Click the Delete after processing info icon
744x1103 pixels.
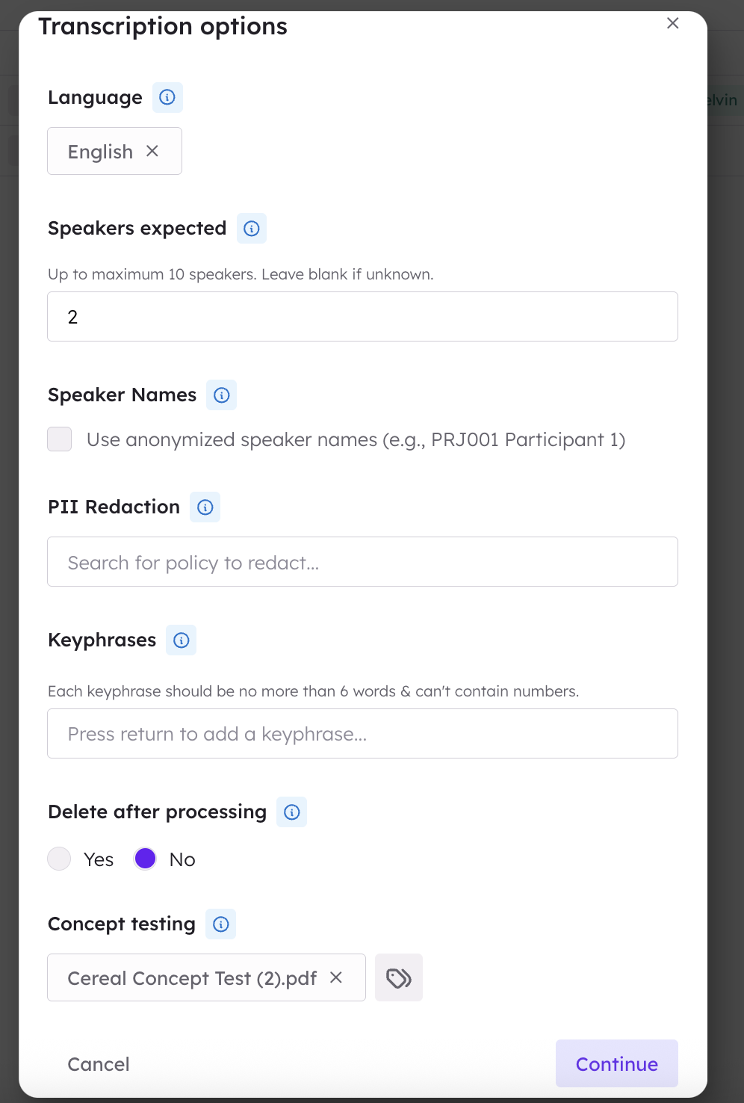click(x=292, y=812)
